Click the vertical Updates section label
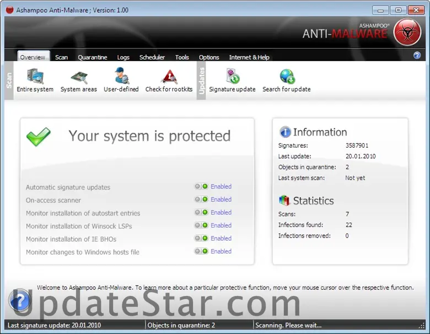Viewport: 430px width, 334px height. (201, 80)
